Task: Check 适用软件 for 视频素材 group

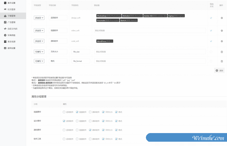Action: coord(64,112)
